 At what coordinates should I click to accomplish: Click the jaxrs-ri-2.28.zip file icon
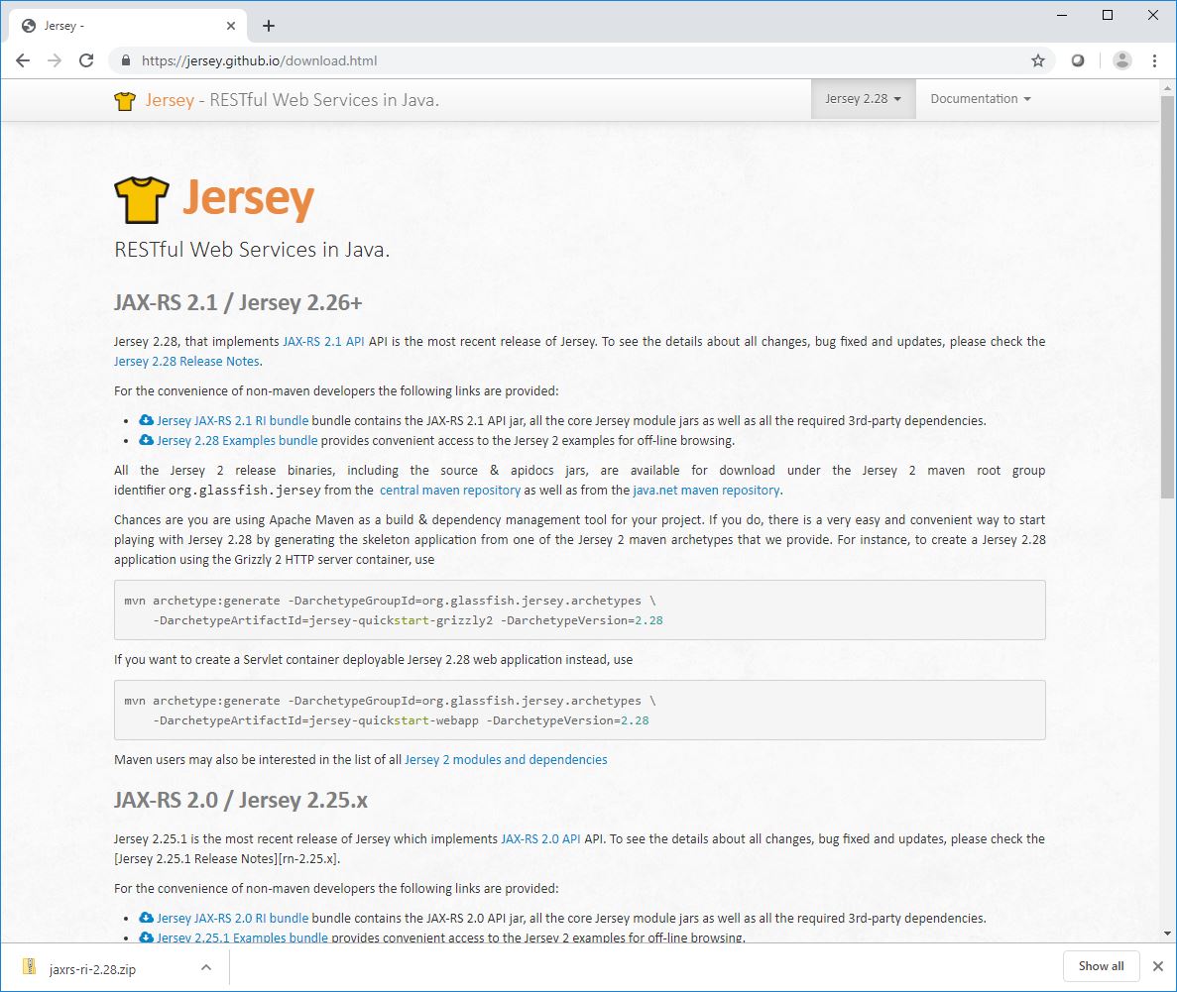pos(30,966)
